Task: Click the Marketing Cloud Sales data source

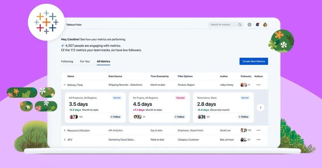Action: [122, 140]
